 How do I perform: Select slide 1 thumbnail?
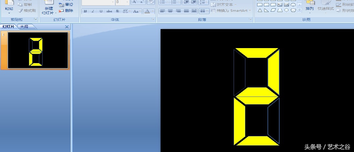38,50
